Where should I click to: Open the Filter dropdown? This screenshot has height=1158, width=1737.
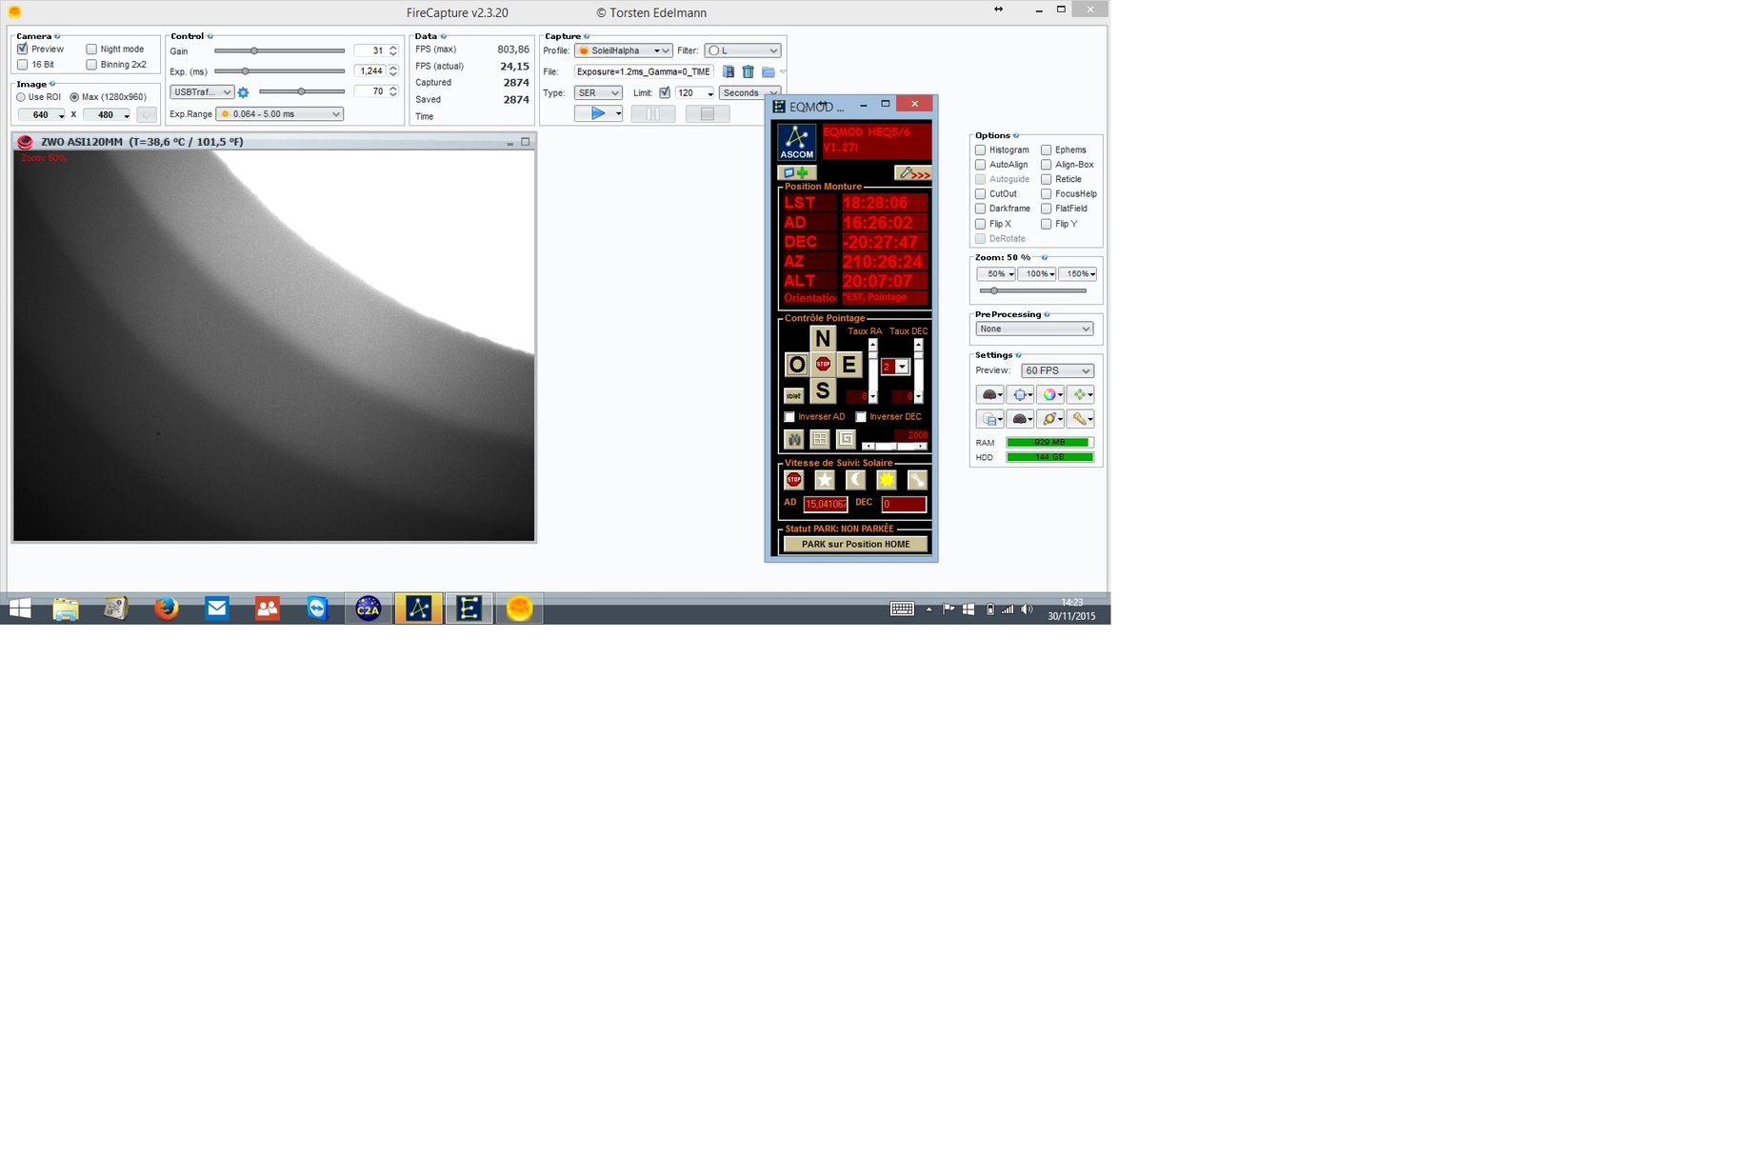pos(743,50)
